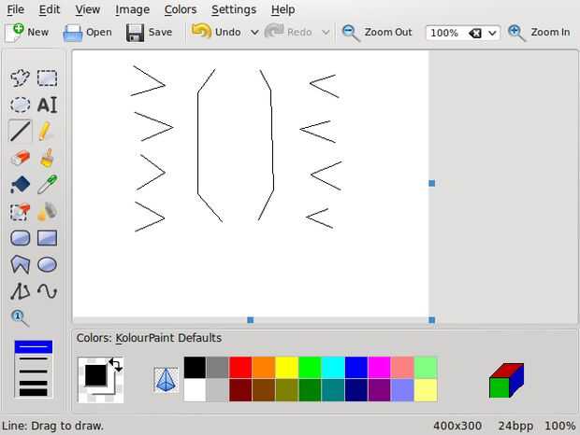Pick the cyan color swatch
The height and width of the screenshot is (435, 580).
tap(333, 368)
